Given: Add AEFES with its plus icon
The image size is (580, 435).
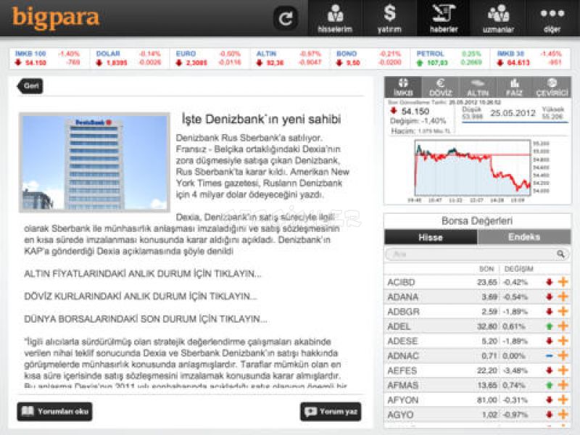Looking at the screenshot, I should 563,370.
